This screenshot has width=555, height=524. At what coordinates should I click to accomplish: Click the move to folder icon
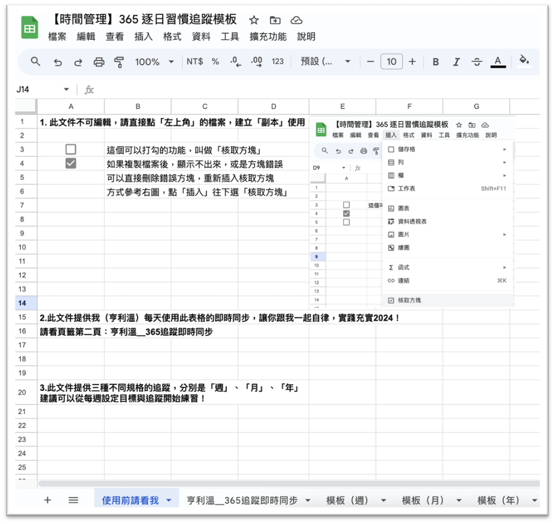(x=275, y=20)
